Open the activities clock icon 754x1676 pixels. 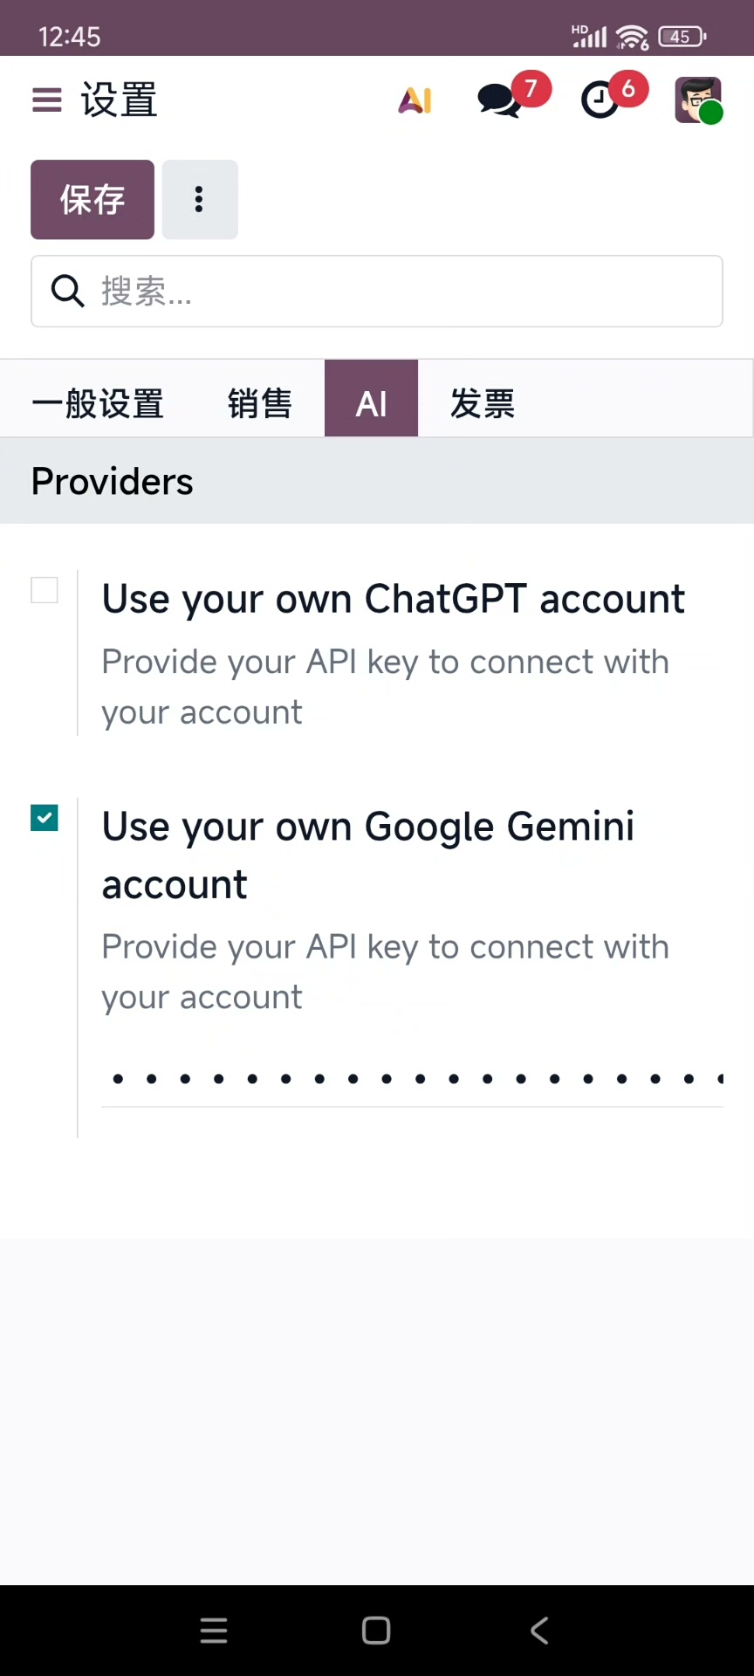[600, 100]
